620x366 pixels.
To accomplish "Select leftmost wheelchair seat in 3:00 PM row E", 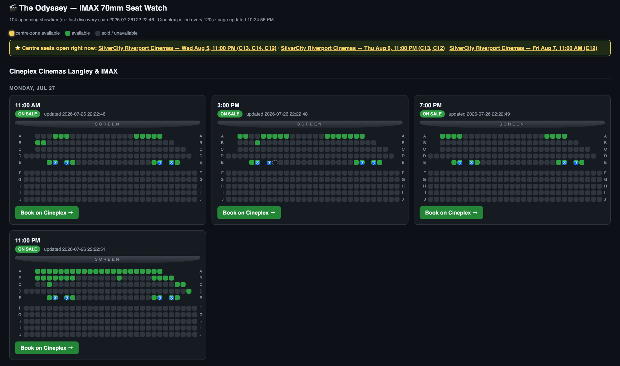I will (x=257, y=163).
